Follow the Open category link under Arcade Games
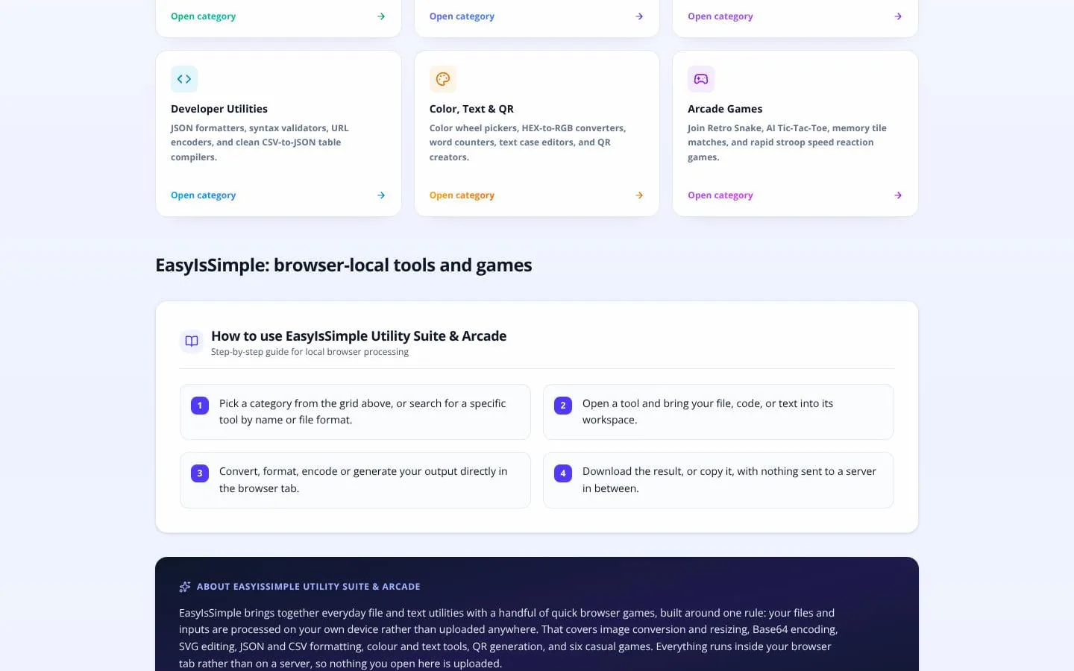1074x671 pixels. [720, 195]
